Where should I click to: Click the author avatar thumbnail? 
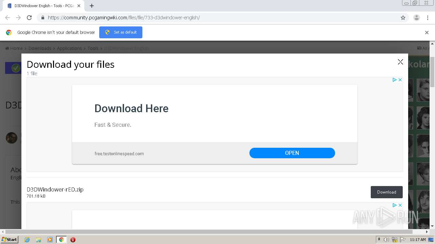12,138
